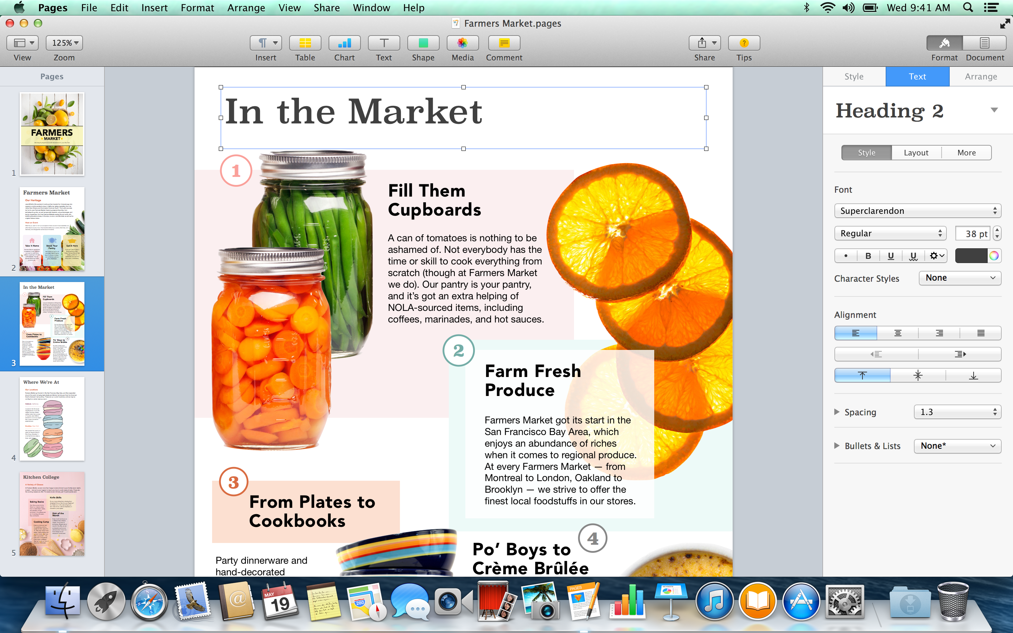1013x633 pixels.
Task: Open the Format menu
Action: tap(197, 7)
